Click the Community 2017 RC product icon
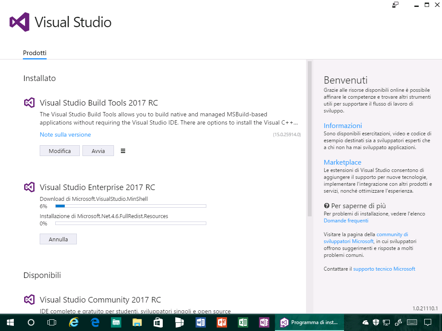The height and width of the screenshot is (331, 442). point(29,300)
